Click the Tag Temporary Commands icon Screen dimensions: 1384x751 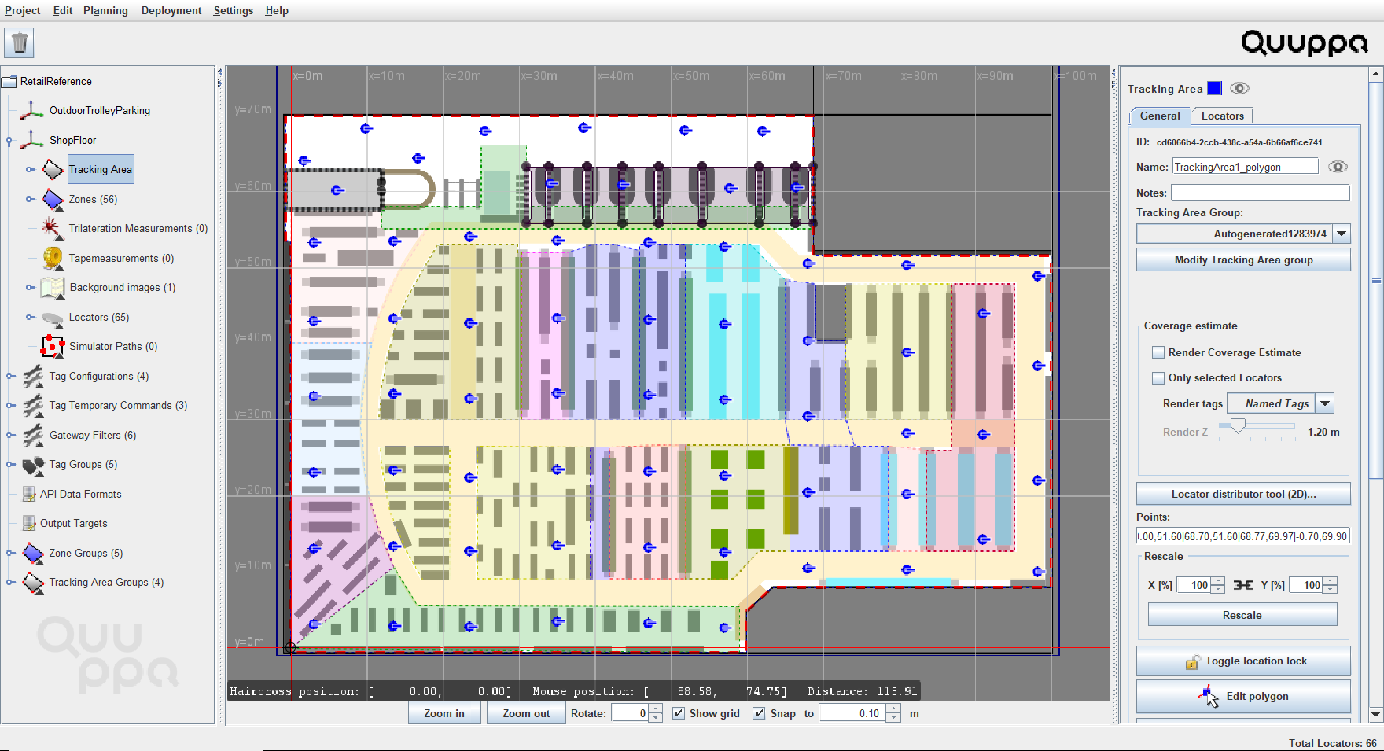click(33, 406)
